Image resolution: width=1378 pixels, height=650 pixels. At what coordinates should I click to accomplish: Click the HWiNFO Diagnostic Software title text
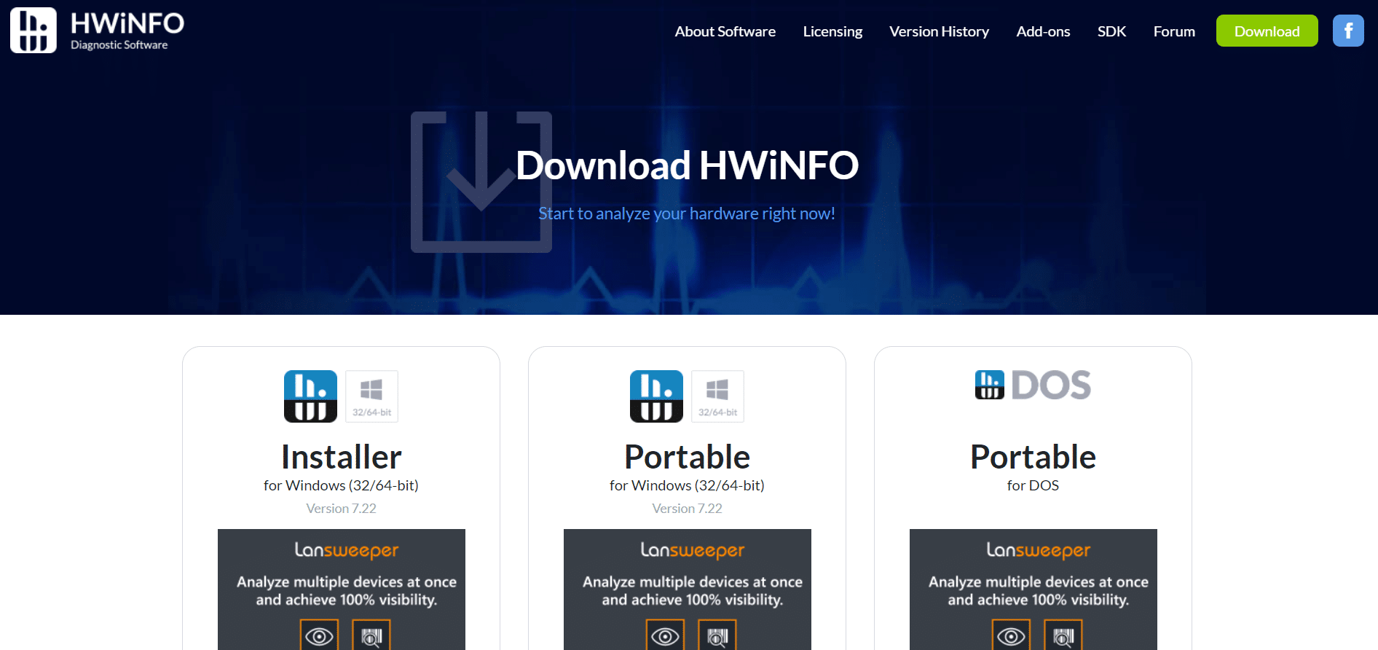click(127, 31)
